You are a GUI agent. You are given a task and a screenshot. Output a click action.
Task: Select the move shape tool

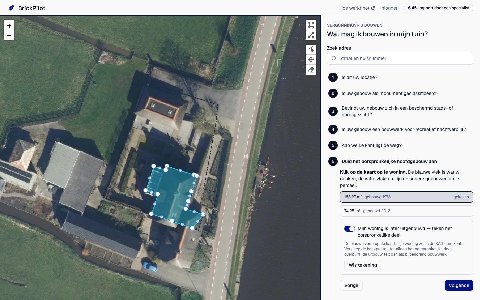tap(311, 59)
